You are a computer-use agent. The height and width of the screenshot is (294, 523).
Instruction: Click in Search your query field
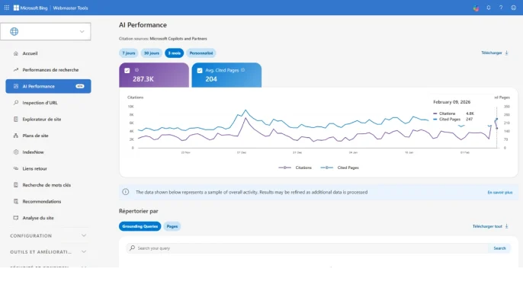pyautogui.click(x=306, y=248)
